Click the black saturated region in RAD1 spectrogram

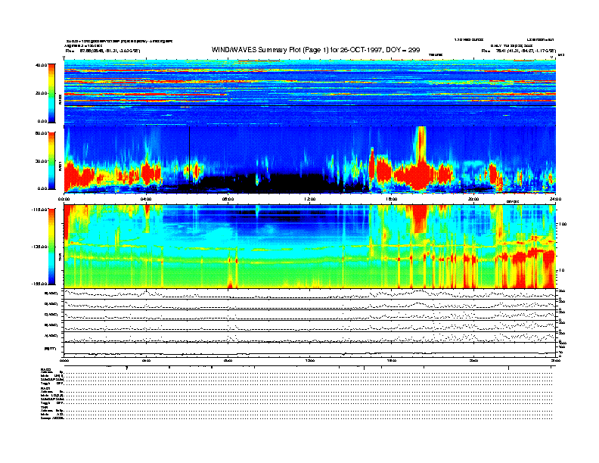click(x=275, y=183)
